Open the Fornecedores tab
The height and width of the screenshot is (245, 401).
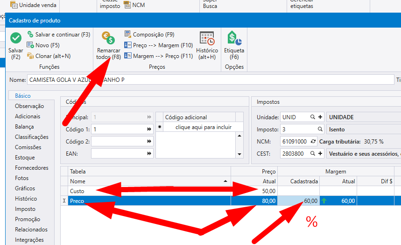tap(31, 168)
